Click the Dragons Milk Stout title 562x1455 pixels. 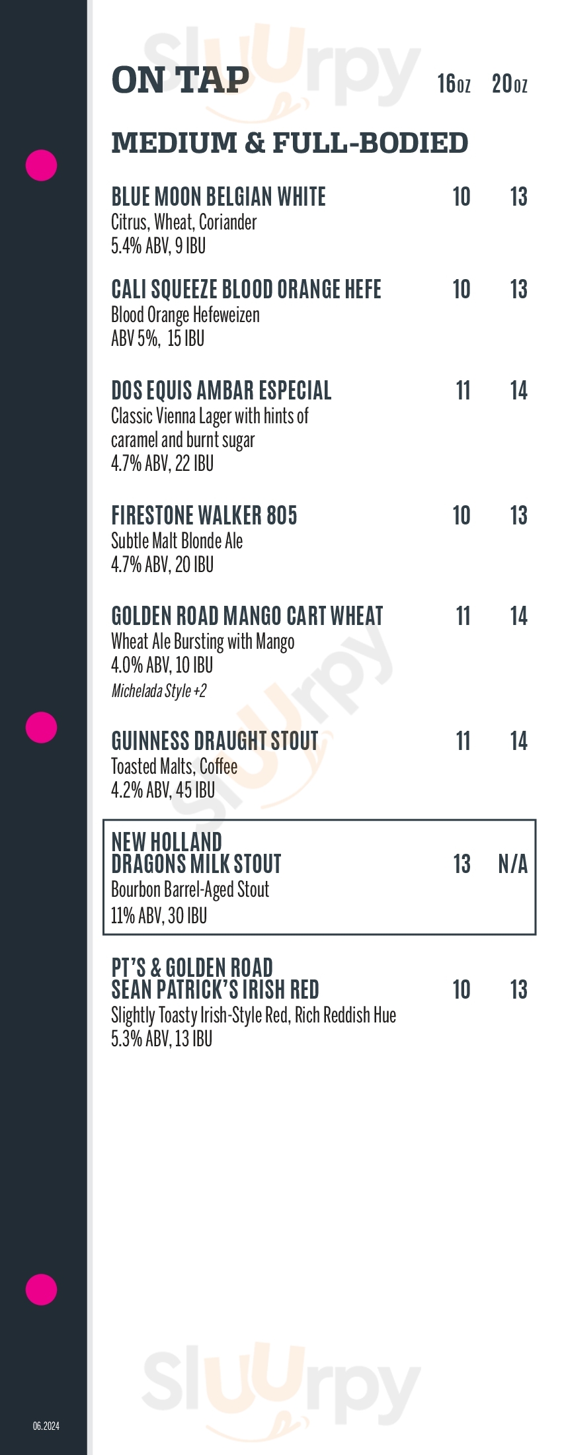point(196,864)
